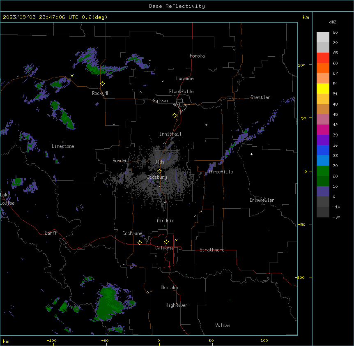Click the yellow radar-site marker below Olds
The height and width of the screenshot is (346, 354).
tap(159, 171)
